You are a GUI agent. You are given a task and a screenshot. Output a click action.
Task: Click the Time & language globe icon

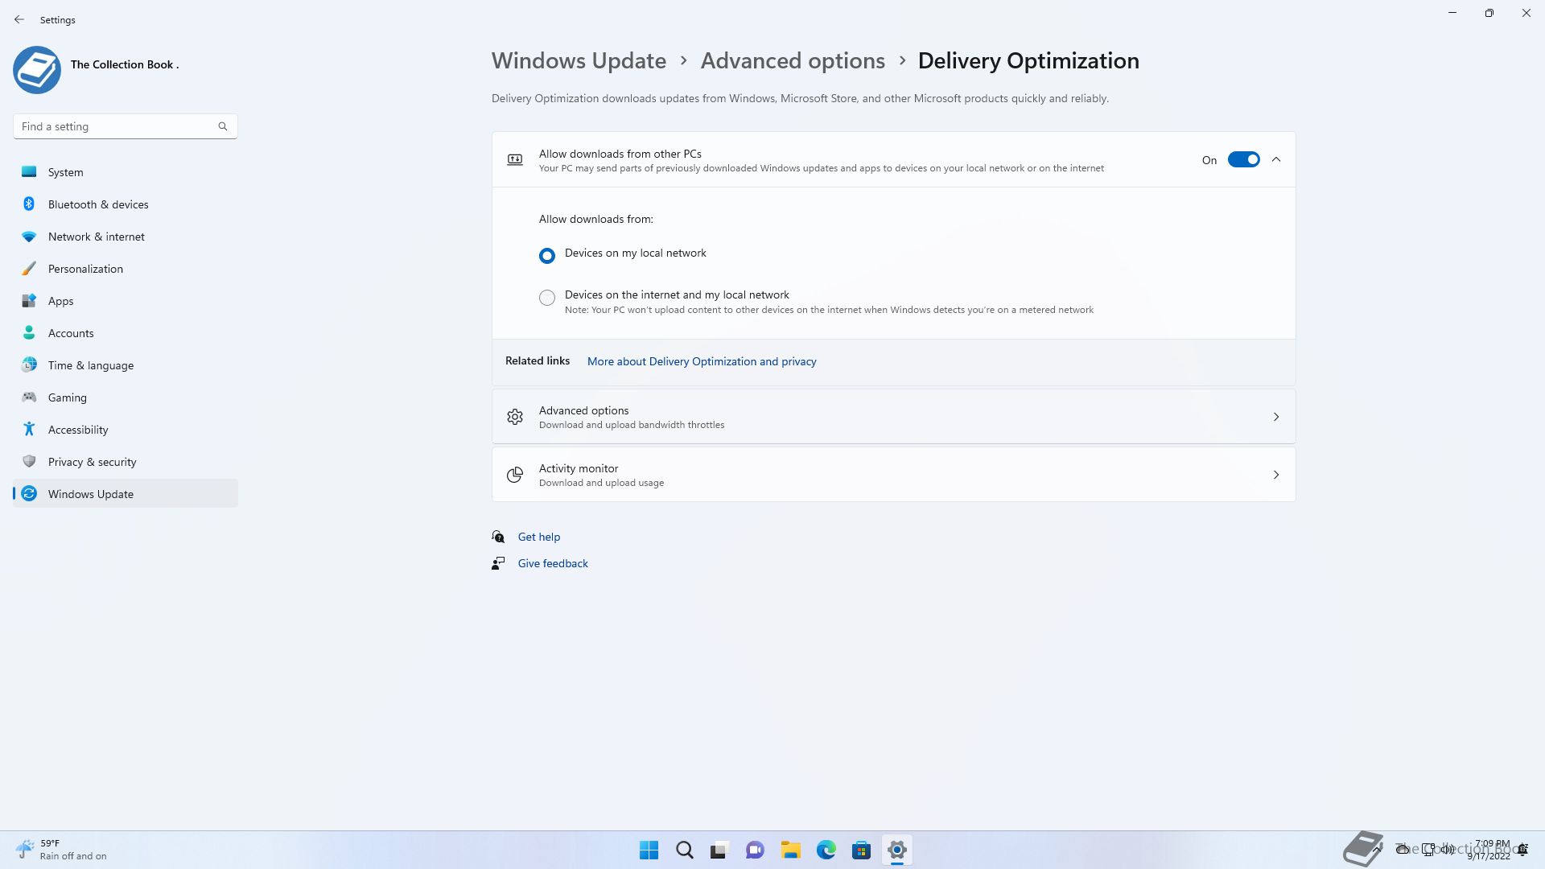coord(29,364)
